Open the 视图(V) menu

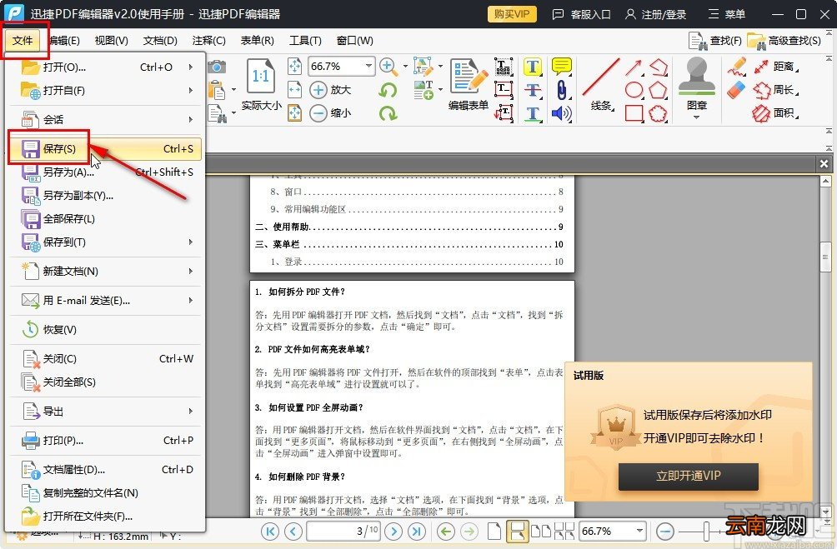click(x=112, y=41)
